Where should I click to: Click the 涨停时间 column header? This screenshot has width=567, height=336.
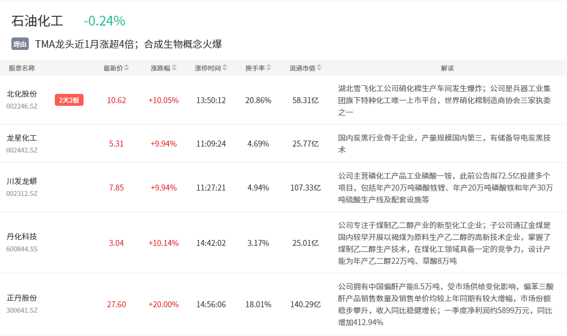point(208,68)
